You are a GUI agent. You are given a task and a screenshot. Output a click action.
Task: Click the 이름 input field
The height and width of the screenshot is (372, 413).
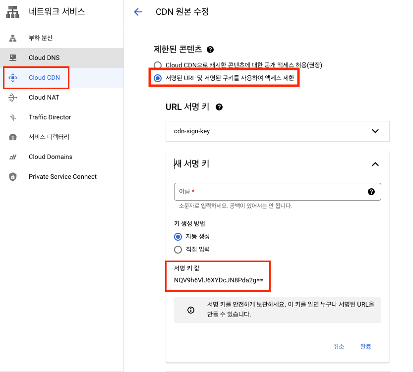click(277, 192)
